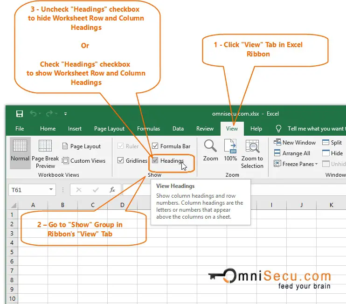Uncheck the Headings checkbox
The image size is (346, 304).
point(155,160)
